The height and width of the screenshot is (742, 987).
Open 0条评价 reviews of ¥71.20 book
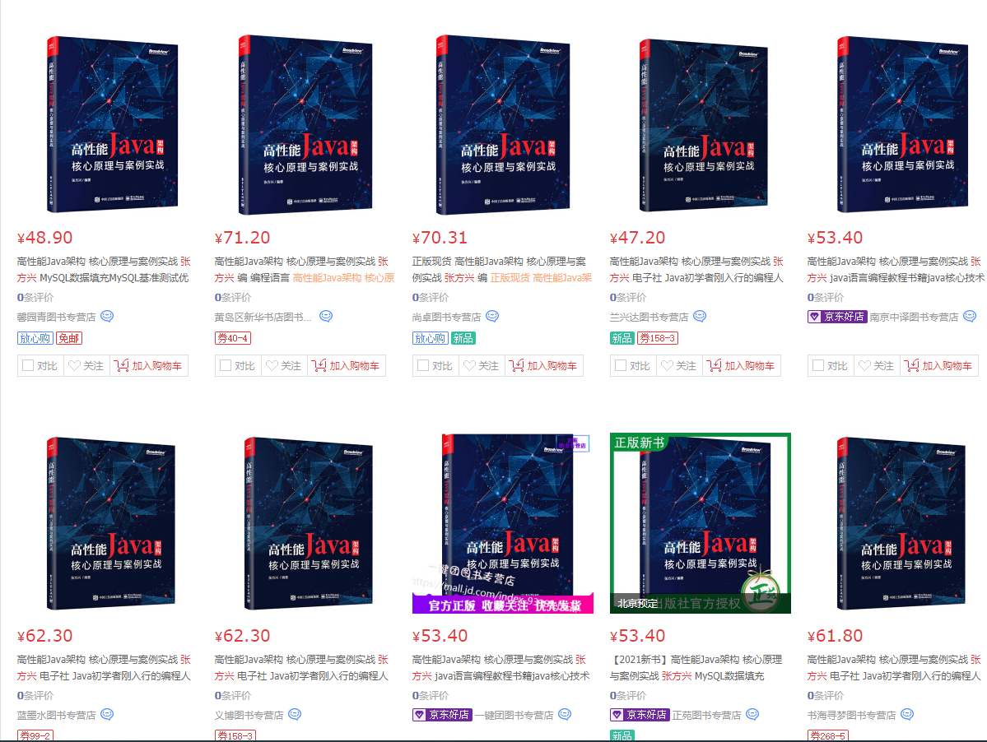233,298
